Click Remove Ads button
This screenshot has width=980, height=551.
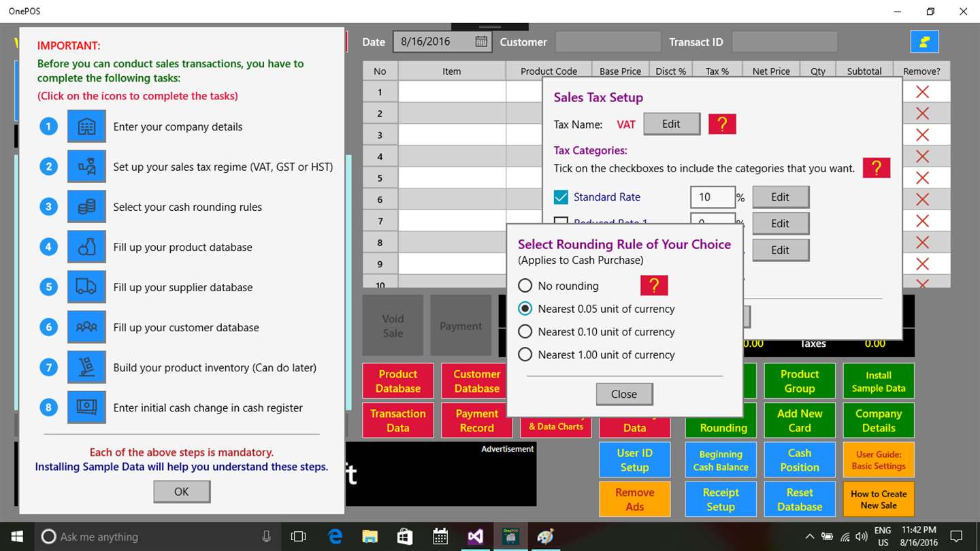click(x=635, y=499)
